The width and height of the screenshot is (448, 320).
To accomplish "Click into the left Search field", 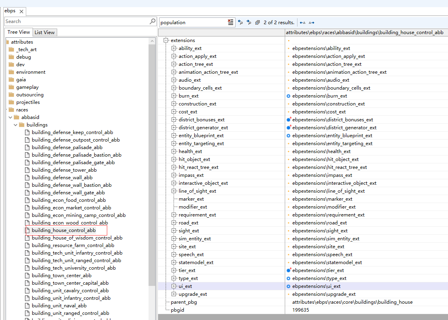I will click(75, 21).
